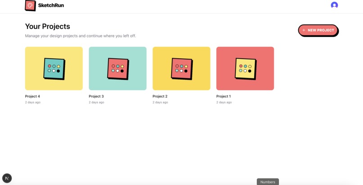Select the Project 3 title text
Screen dimensions: 363x185
(x=96, y=96)
